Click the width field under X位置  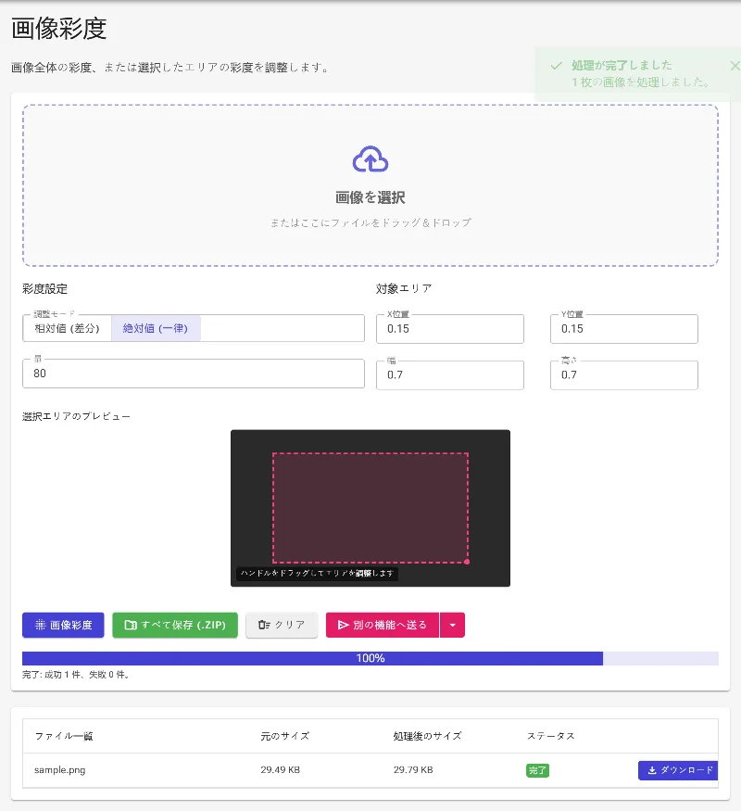449,375
